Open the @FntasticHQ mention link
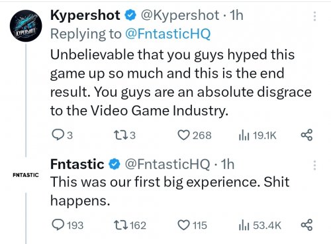The image size is (331, 244). point(167,34)
